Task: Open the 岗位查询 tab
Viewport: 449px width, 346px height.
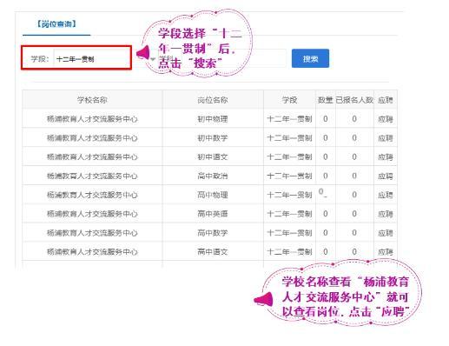Action: [56, 24]
